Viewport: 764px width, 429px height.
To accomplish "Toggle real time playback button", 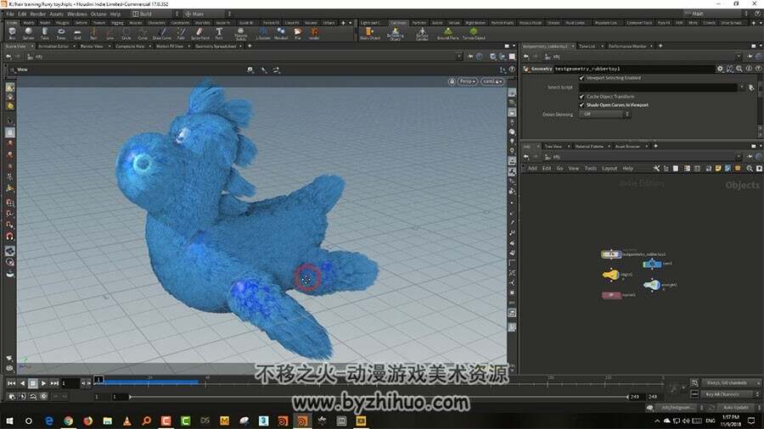I will click(43, 397).
